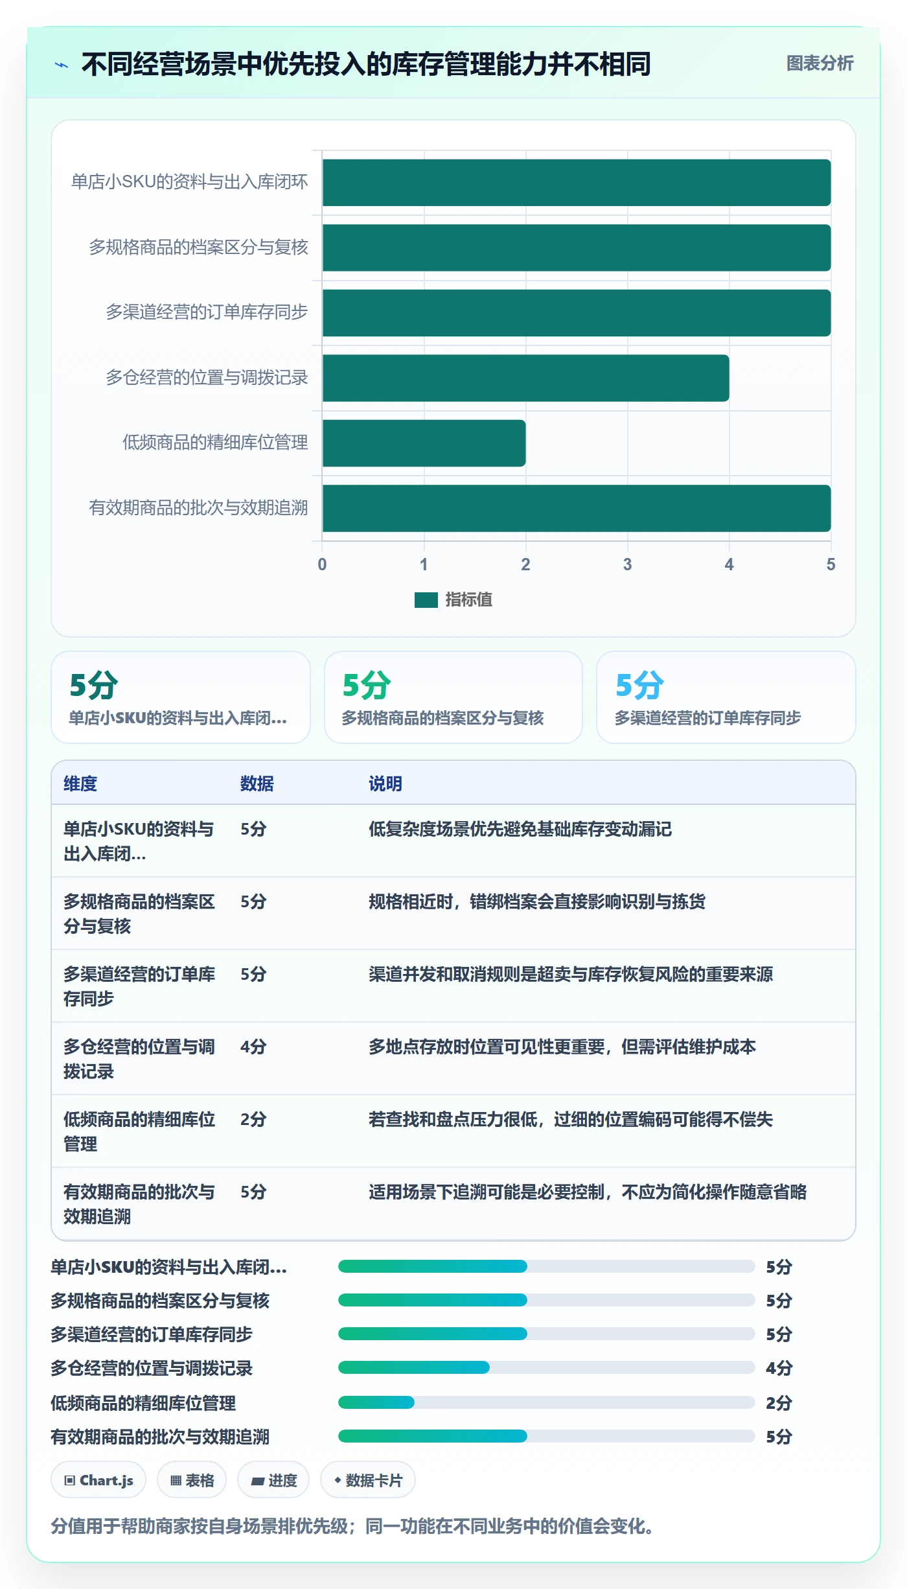This screenshot has width=907, height=1589.
Task: Click progress bar for 低频商品的精细库位管理
Action: tap(547, 1402)
